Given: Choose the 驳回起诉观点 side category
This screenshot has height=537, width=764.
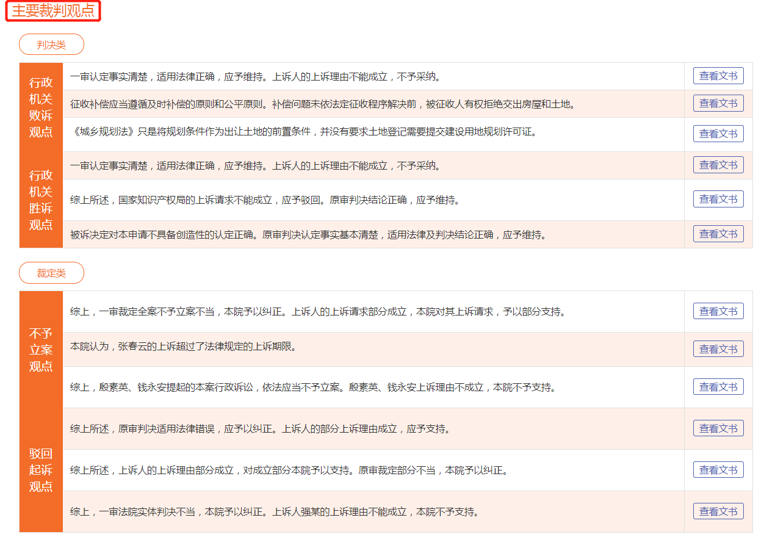Looking at the screenshot, I should [41, 470].
